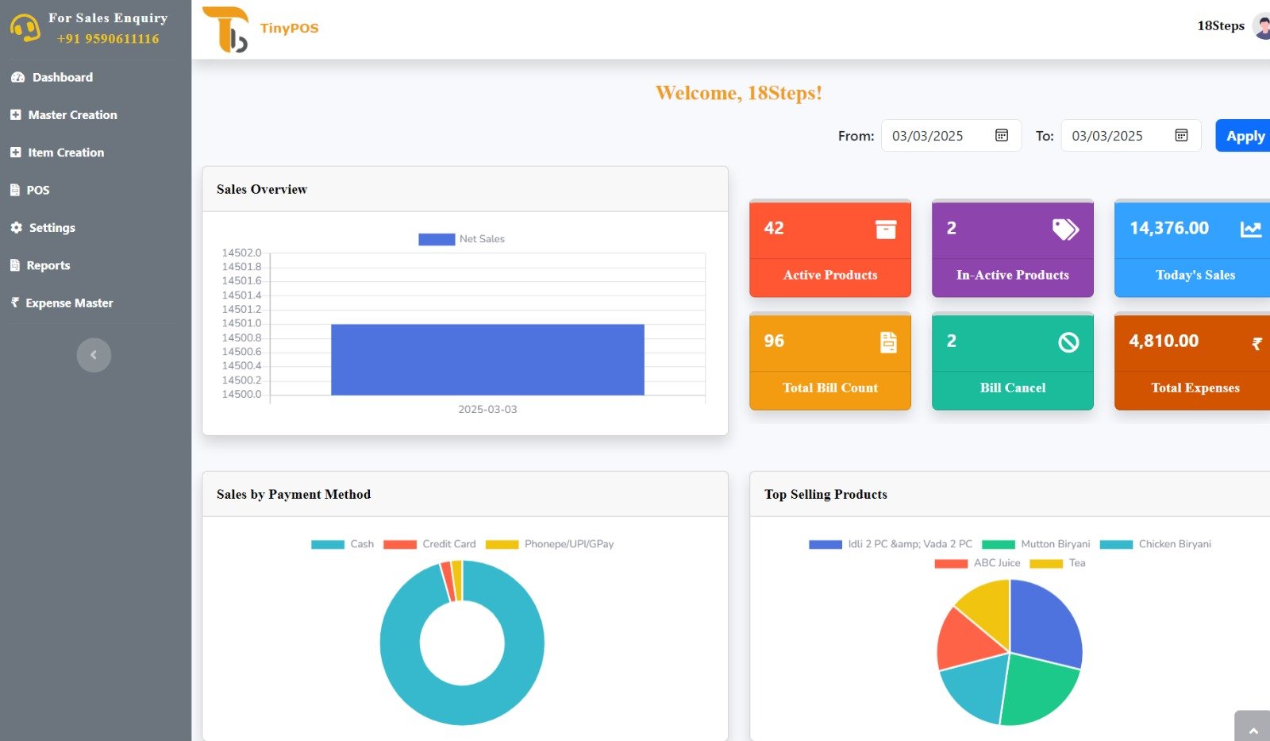Click the blue slice of the pie chart
Viewport: 1270px width, 741px height.
1044,623
